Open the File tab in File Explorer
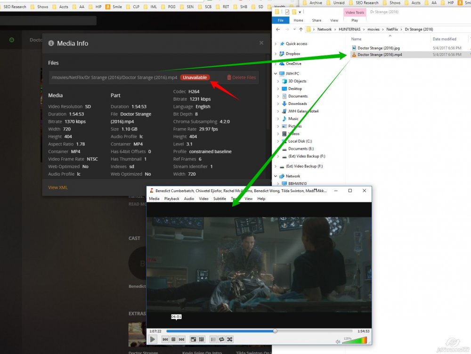The width and height of the screenshot is (471, 354). click(x=281, y=20)
